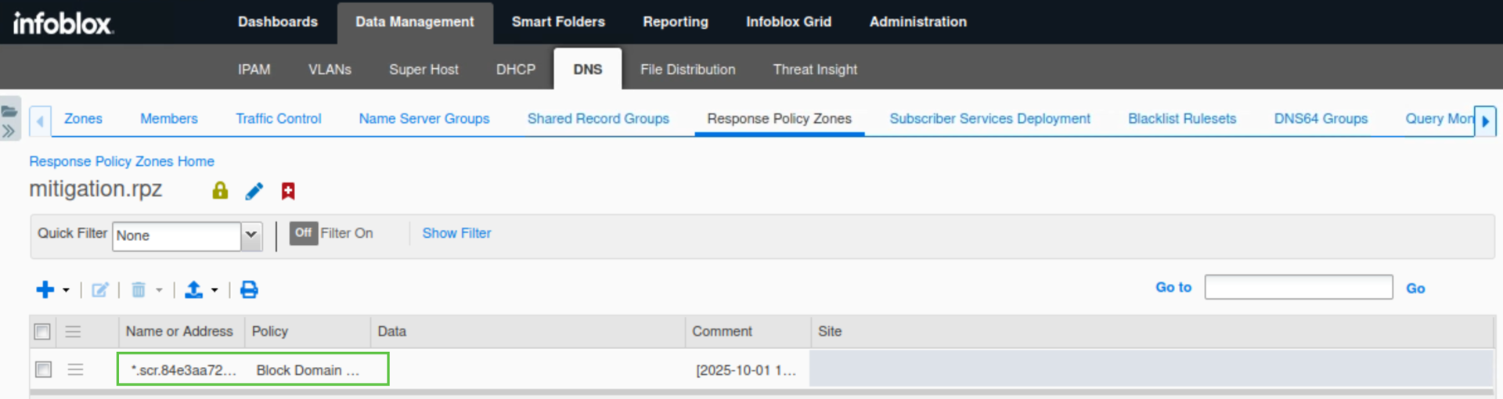Open the Name Server Groups tab
The height and width of the screenshot is (399, 1503).
click(x=424, y=119)
